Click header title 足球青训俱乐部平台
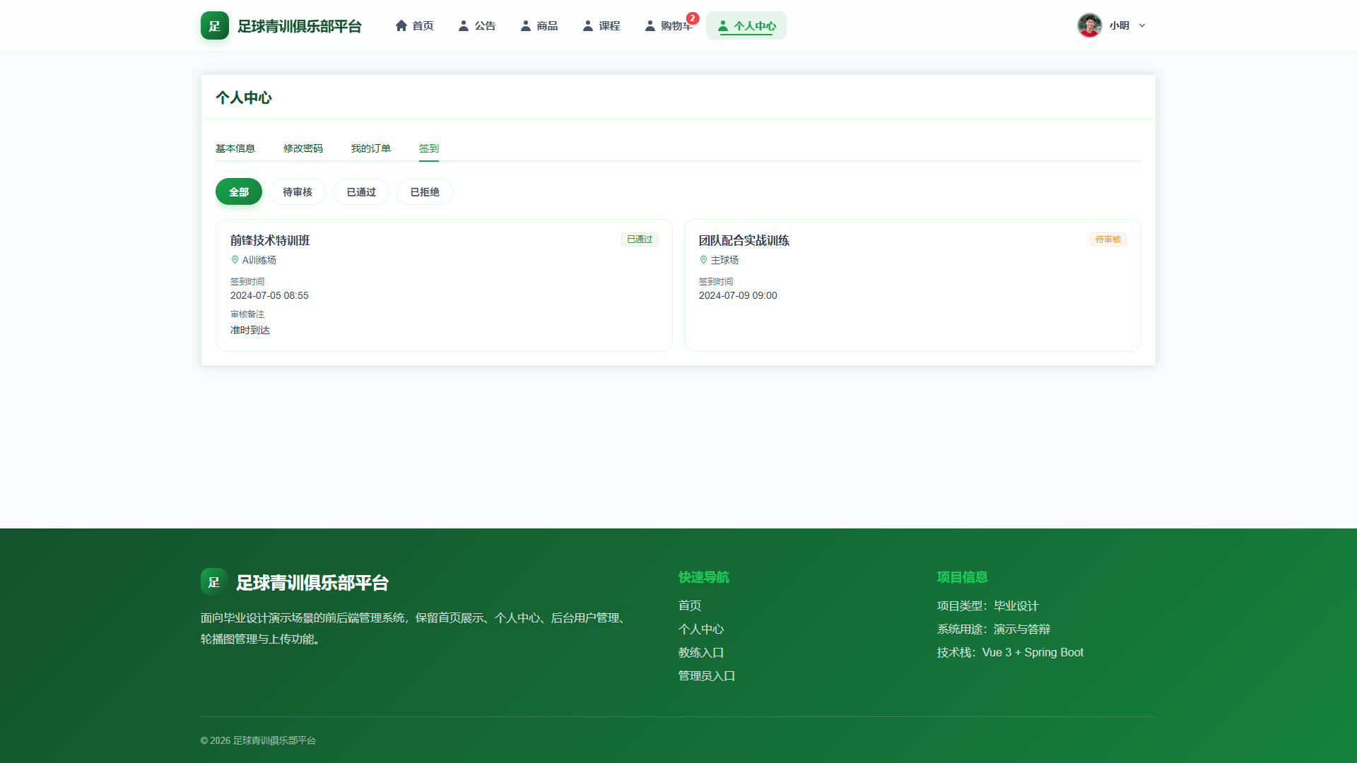This screenshot has height=763, width=1357. 300,26
